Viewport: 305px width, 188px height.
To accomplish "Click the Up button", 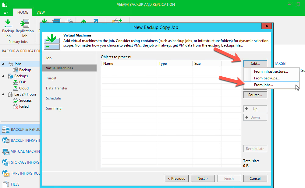I will [x=255, y=109].
